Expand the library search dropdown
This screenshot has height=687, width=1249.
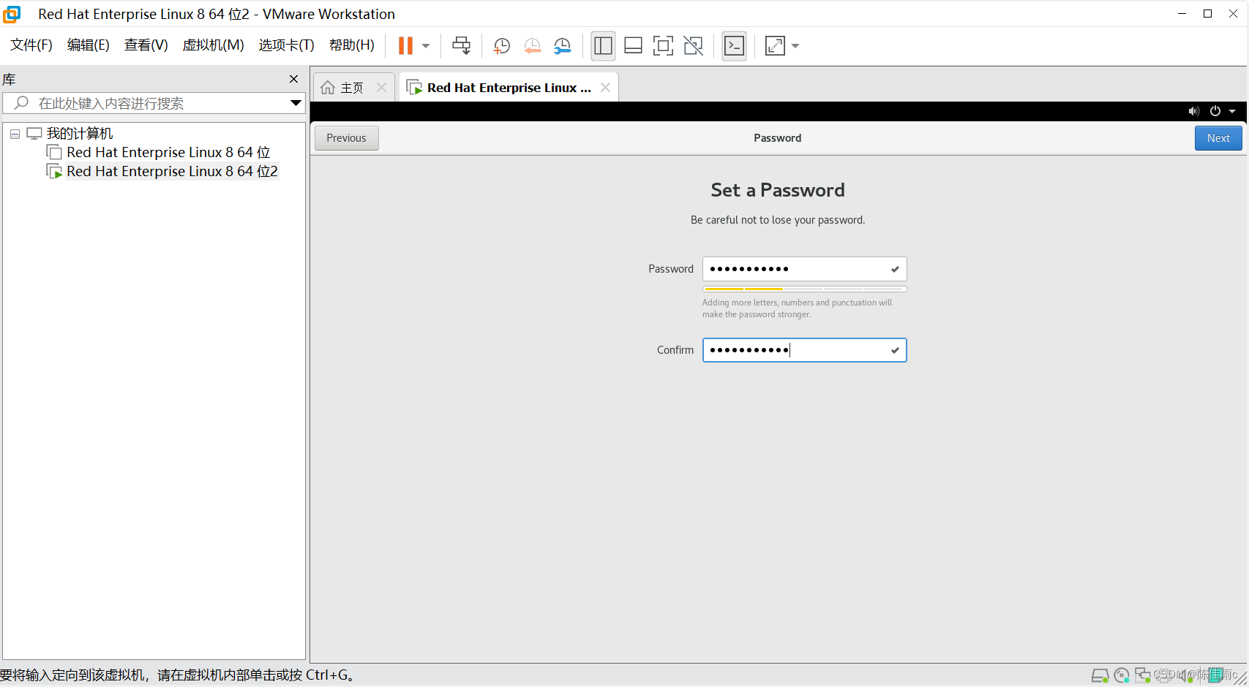coord(296,103)
